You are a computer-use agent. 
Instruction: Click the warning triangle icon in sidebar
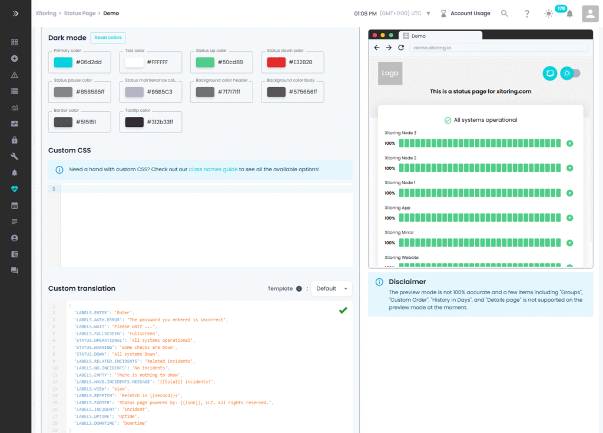coord(15,75)
